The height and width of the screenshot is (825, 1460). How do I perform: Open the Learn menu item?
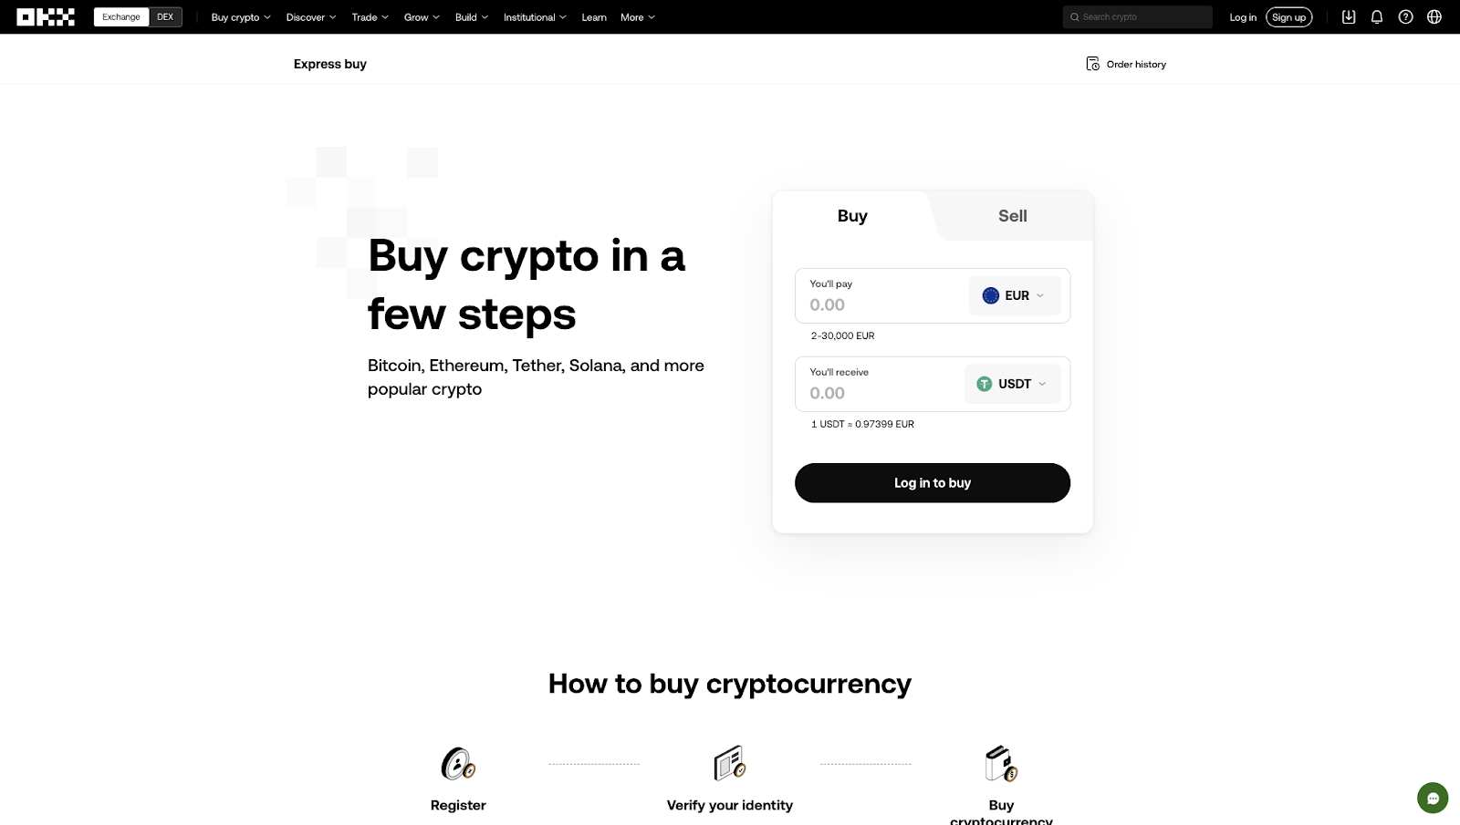594,16
